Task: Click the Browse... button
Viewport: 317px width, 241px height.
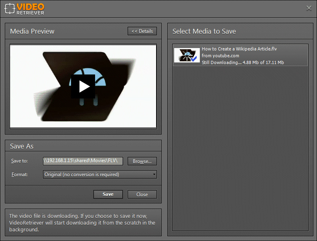Action: [142, 161]
